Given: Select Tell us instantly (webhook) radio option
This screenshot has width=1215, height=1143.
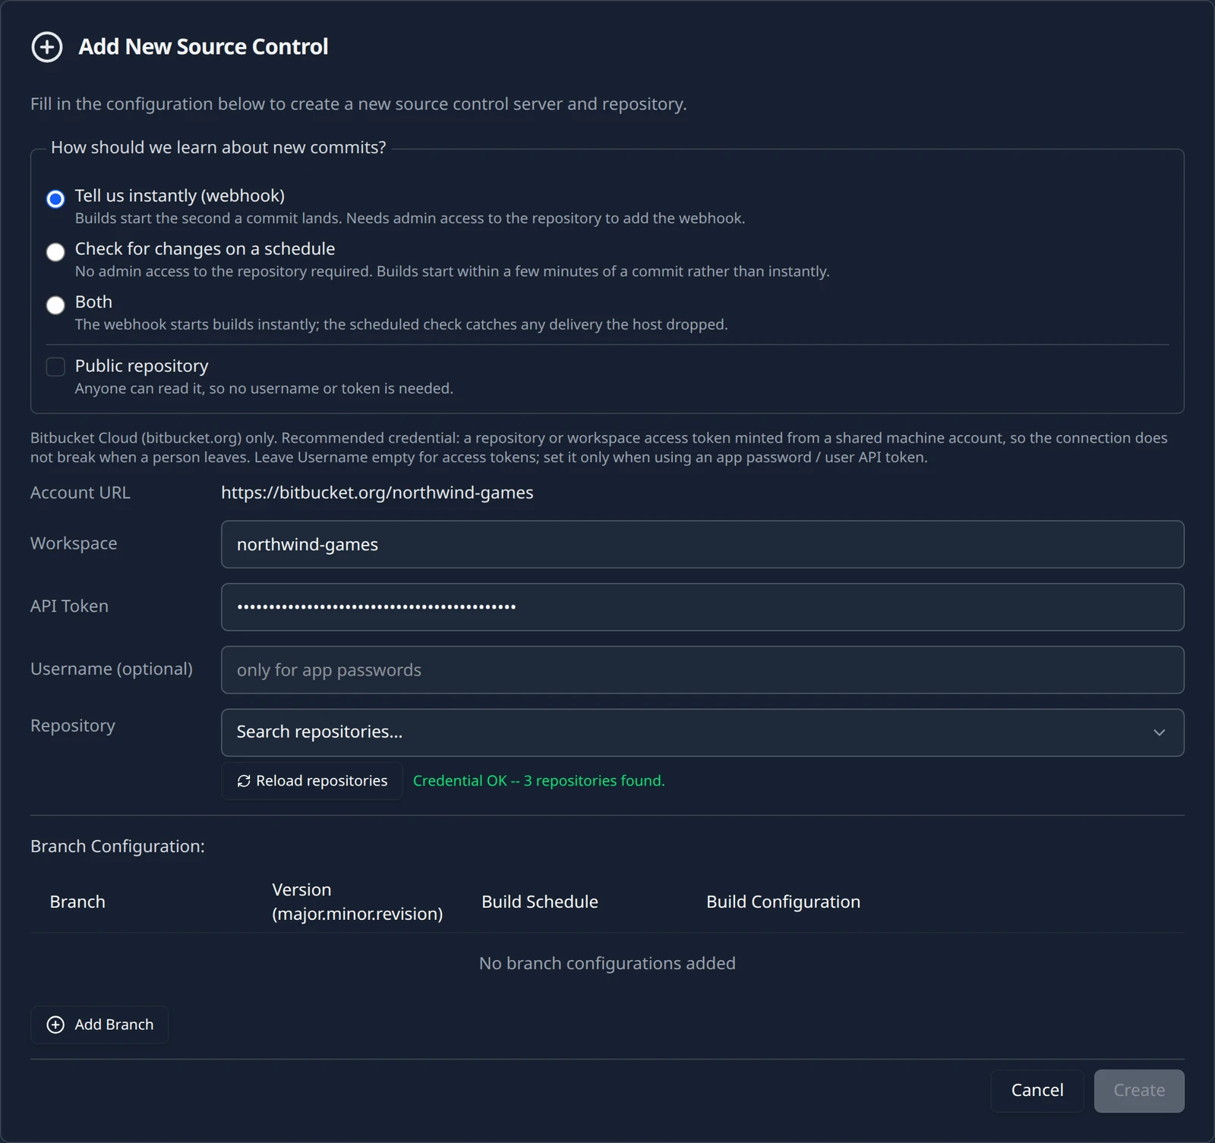Looking at the screenshot, I should tap(55, 199).
